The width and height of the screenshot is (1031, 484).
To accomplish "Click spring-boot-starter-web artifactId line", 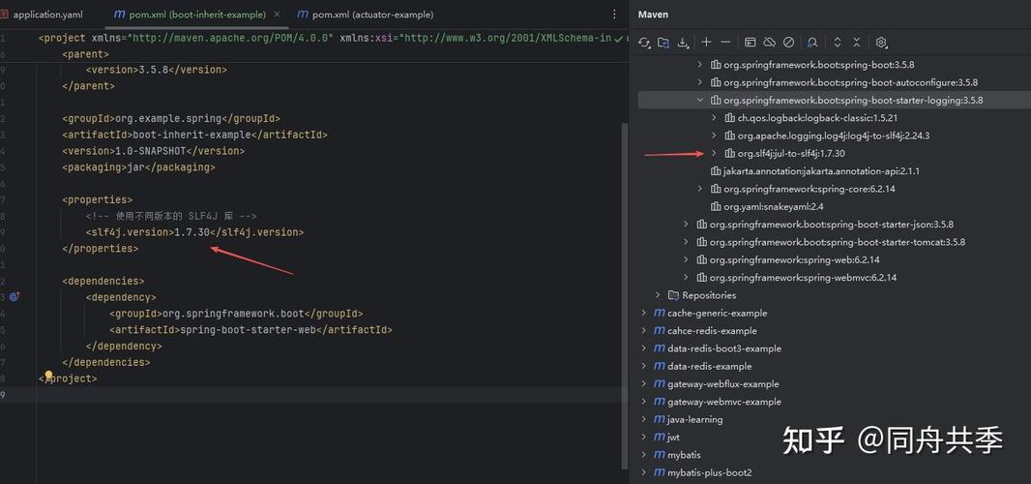I will [x=250, y=329].
